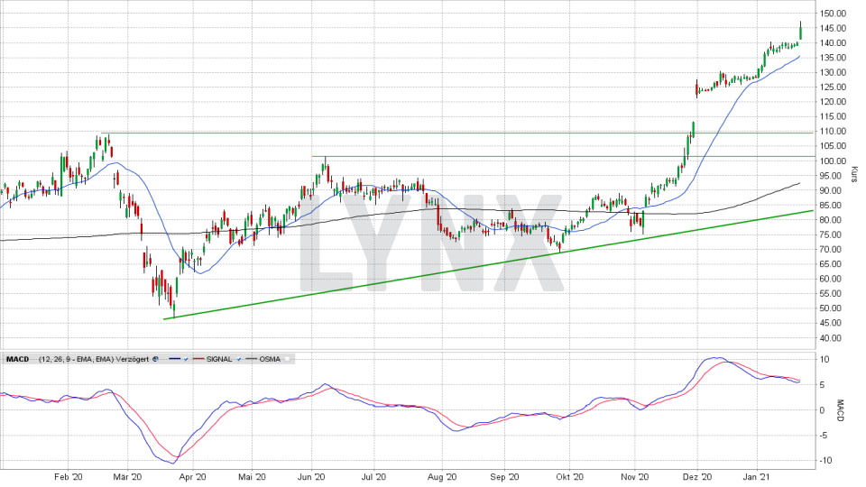This screenshot has width=866, height=487.
Task: Click the Feb '20 date label
Action: click(x=69, y=476)
